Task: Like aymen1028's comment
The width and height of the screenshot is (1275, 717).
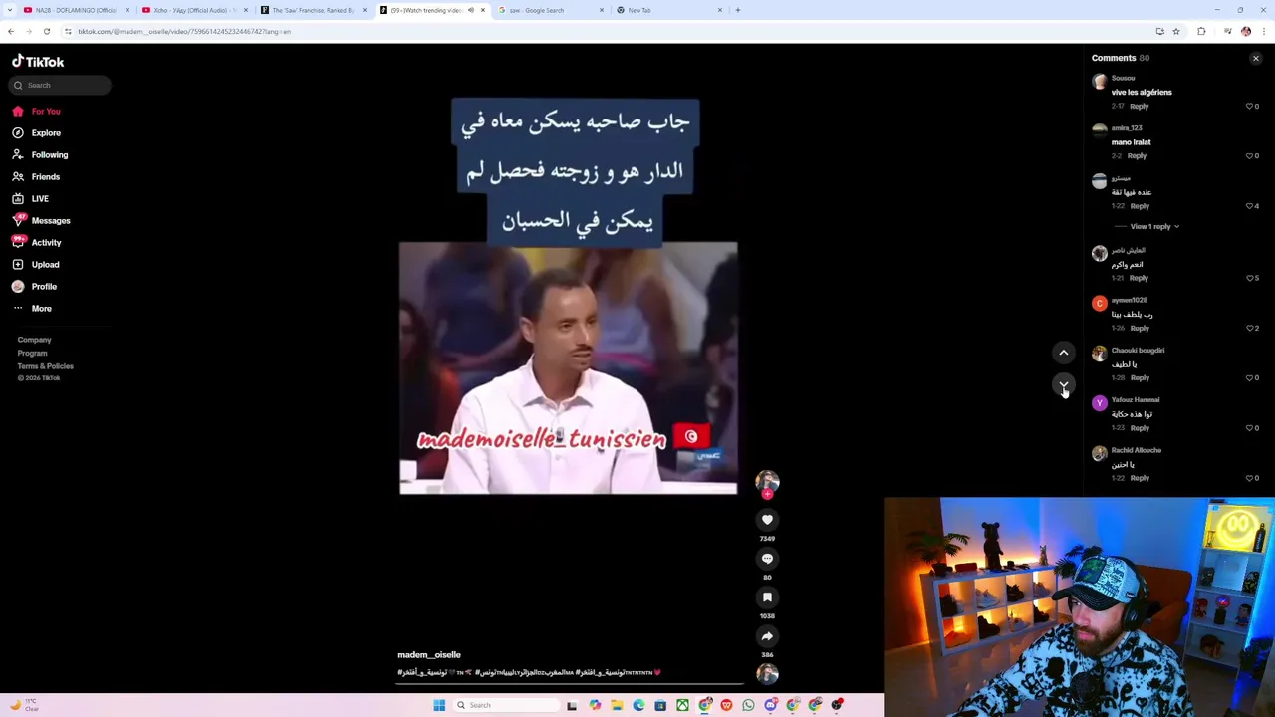Action: 1250,328
